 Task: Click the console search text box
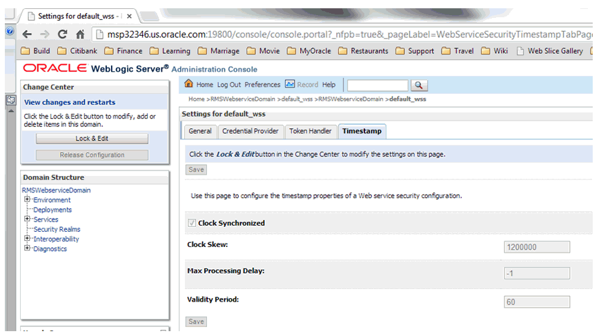[x=377, y=85]
